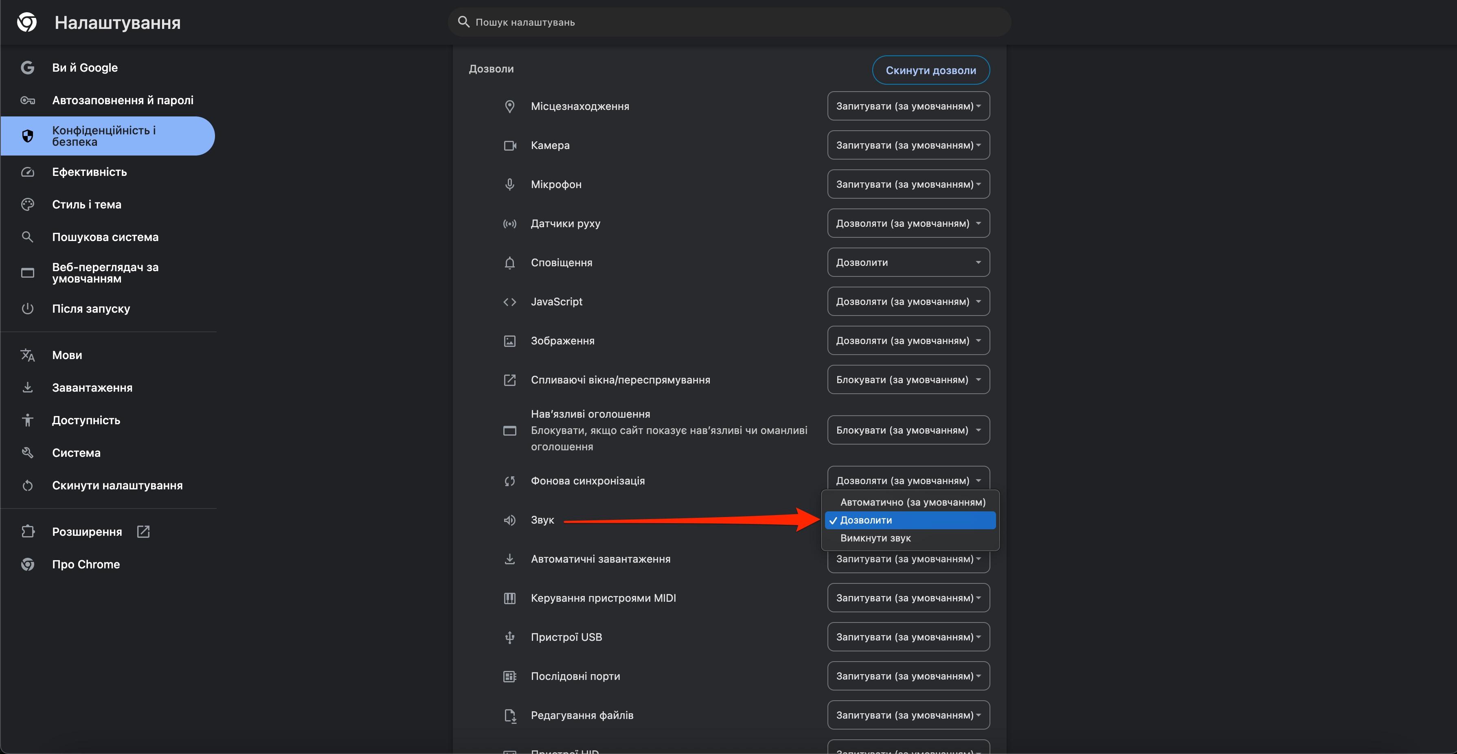Viewport: 1457px width, 754px height.
Task: Click the reset icon for Скинути налаштування
Action: click(27, 485)
